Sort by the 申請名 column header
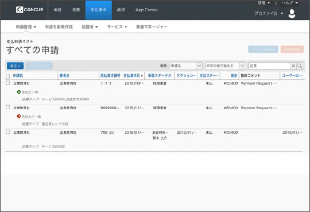 point(18,75)
